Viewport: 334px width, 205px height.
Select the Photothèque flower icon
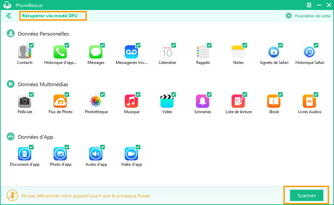[95, 101]
